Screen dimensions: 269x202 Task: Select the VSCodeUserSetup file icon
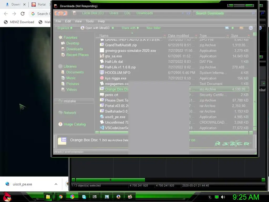[102, 128]
